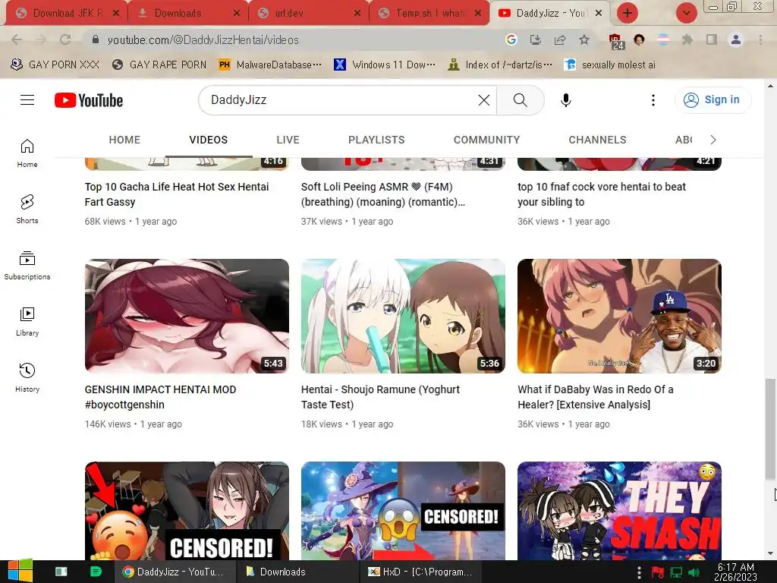777x583 pixels.
Task: Open a new browser tab with plus
Action: (628, 13)
